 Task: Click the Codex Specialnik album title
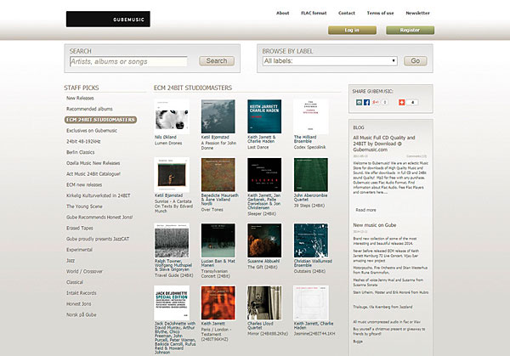pos(309,147)
